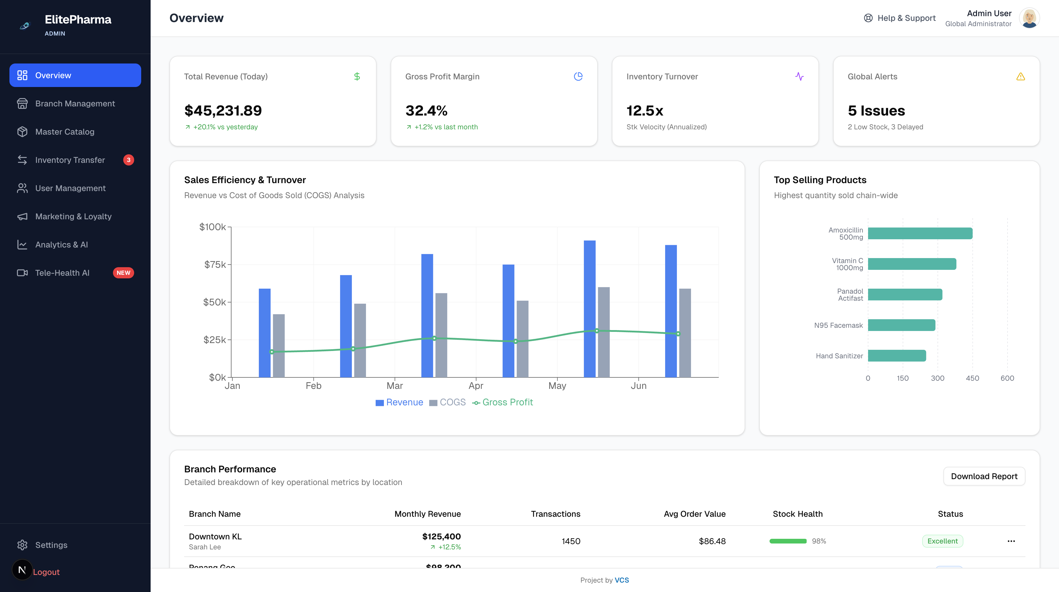Click the Settings gear icon

click(23, 545)
